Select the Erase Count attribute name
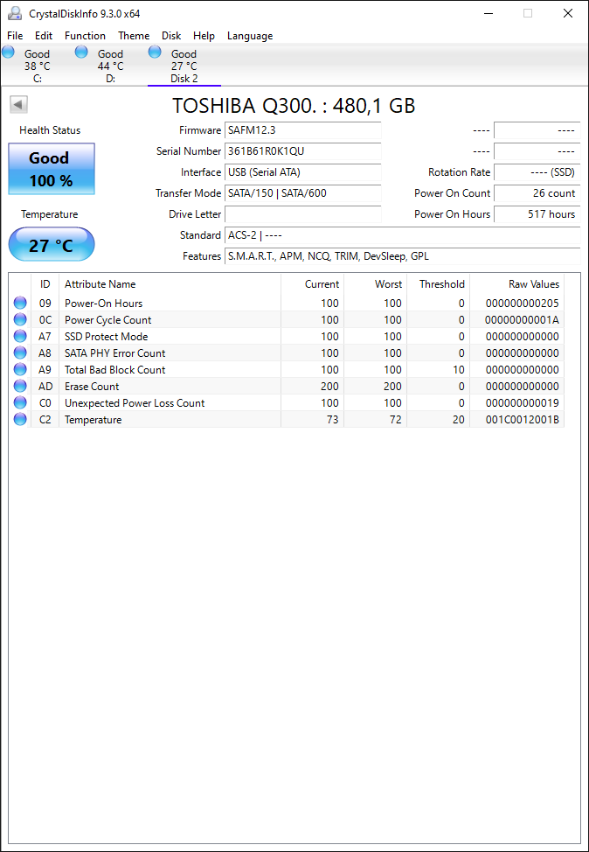 [92, 387]
